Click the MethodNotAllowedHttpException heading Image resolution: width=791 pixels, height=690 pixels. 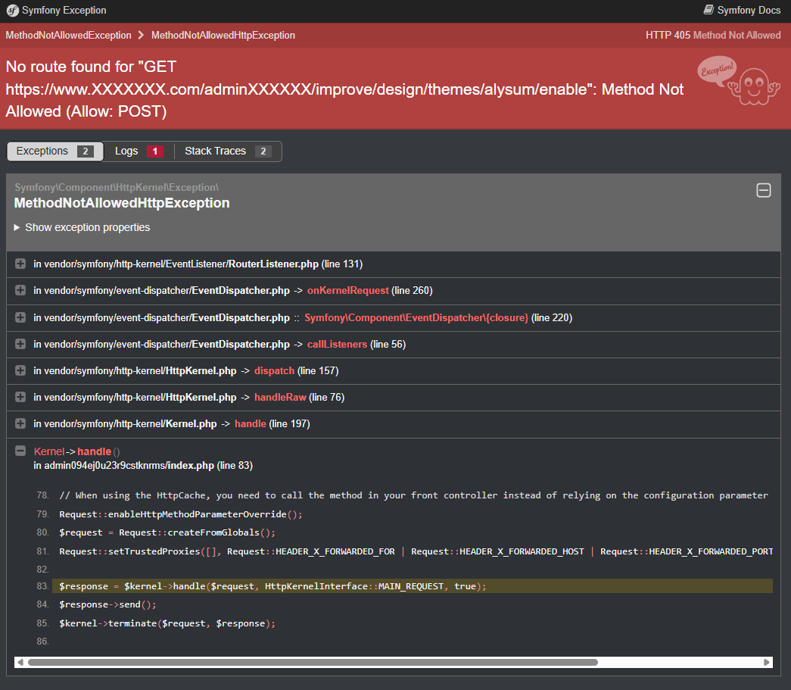pos(122,203)
